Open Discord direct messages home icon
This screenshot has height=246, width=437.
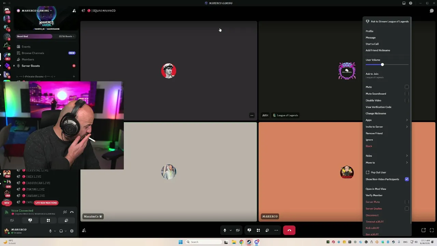[x=6, y=10]
